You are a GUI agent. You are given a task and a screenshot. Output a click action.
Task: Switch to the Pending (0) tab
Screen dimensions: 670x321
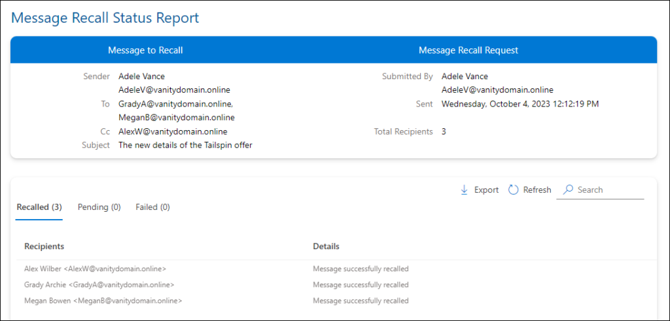tap(99, 207)
